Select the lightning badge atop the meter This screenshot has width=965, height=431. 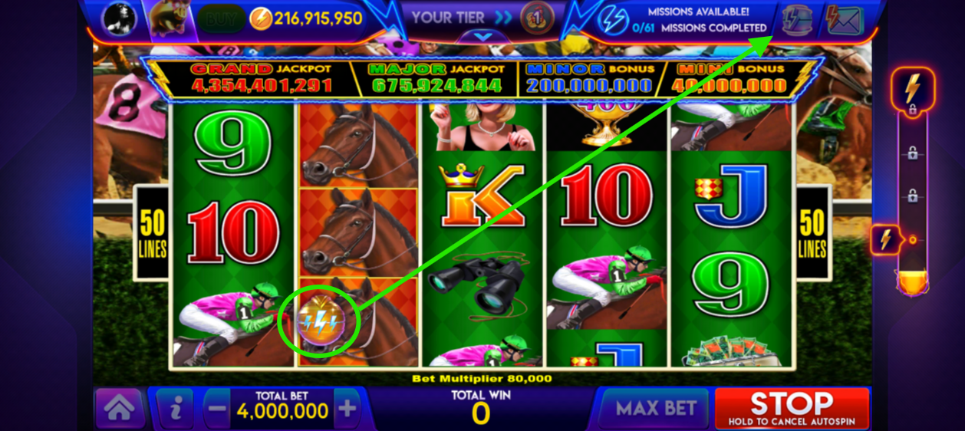911,87
